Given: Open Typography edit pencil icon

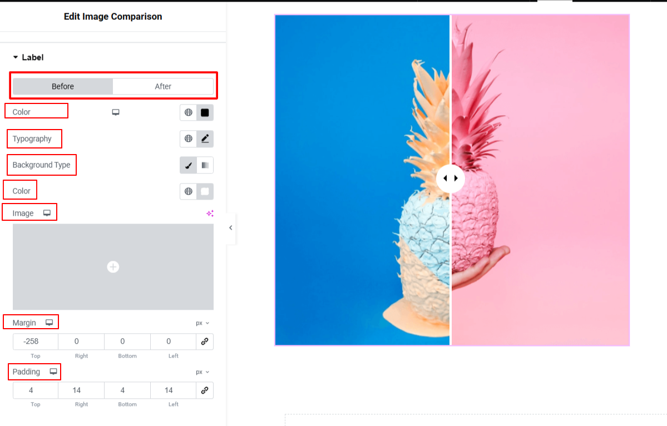Looking at the screenshot, I should [x=205, y=139].
